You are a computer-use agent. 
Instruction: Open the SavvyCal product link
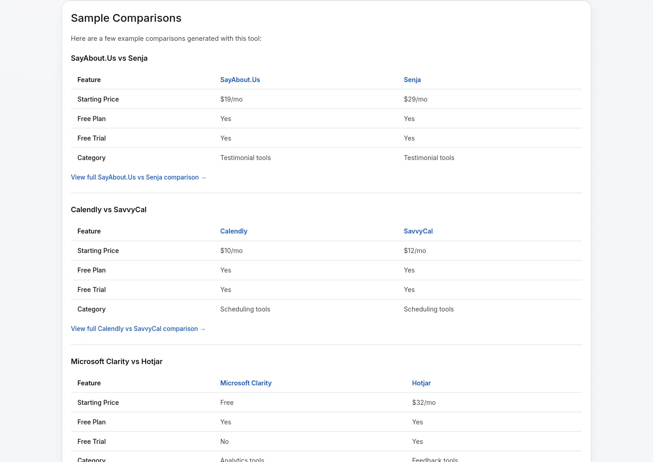point(418,231)
